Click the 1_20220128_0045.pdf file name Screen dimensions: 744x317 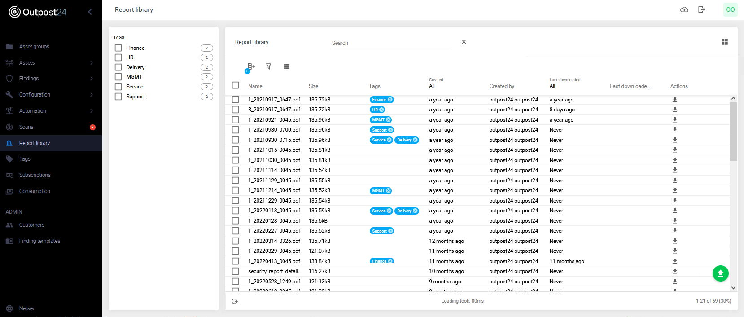[274, 221]
